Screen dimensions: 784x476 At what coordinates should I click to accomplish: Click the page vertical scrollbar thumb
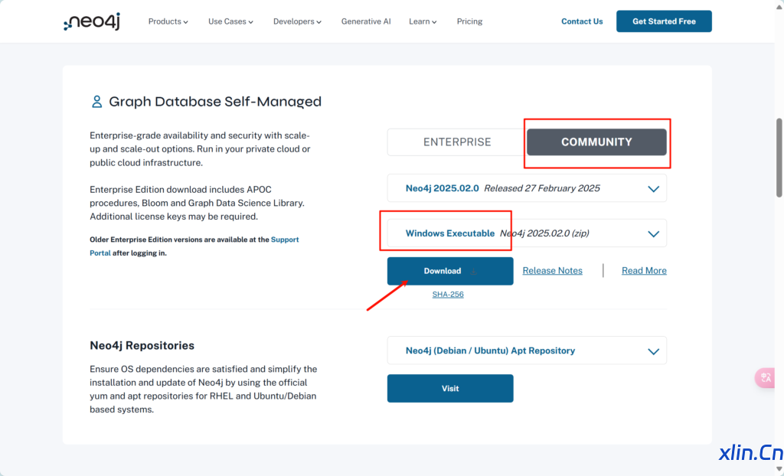[779, 158]
